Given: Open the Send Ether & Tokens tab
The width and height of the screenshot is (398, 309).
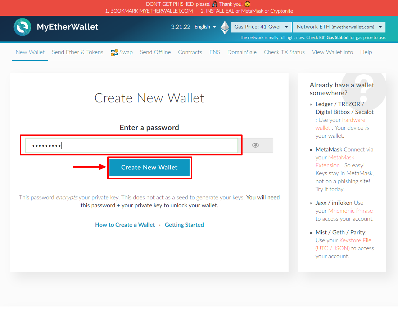Looking at the screenshot, I should click(x=77, y=52).
